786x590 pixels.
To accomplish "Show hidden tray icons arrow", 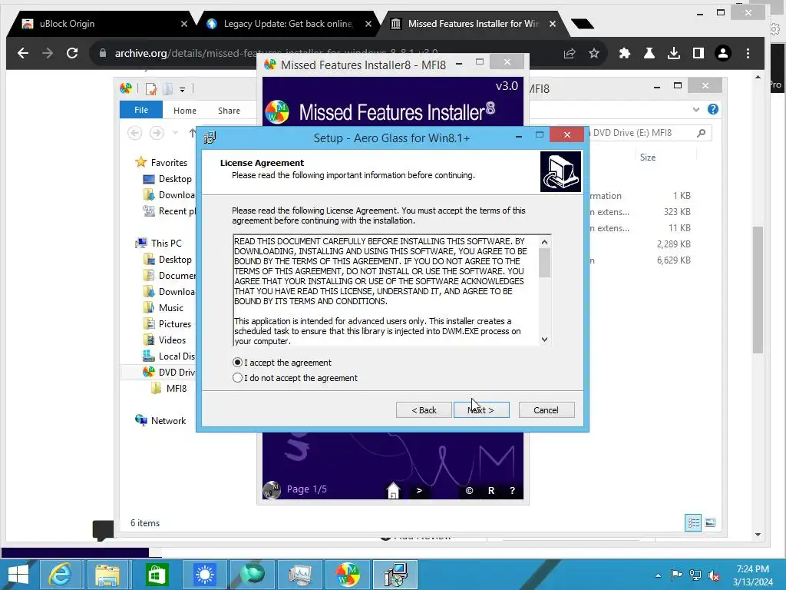I will coord(658,575).
